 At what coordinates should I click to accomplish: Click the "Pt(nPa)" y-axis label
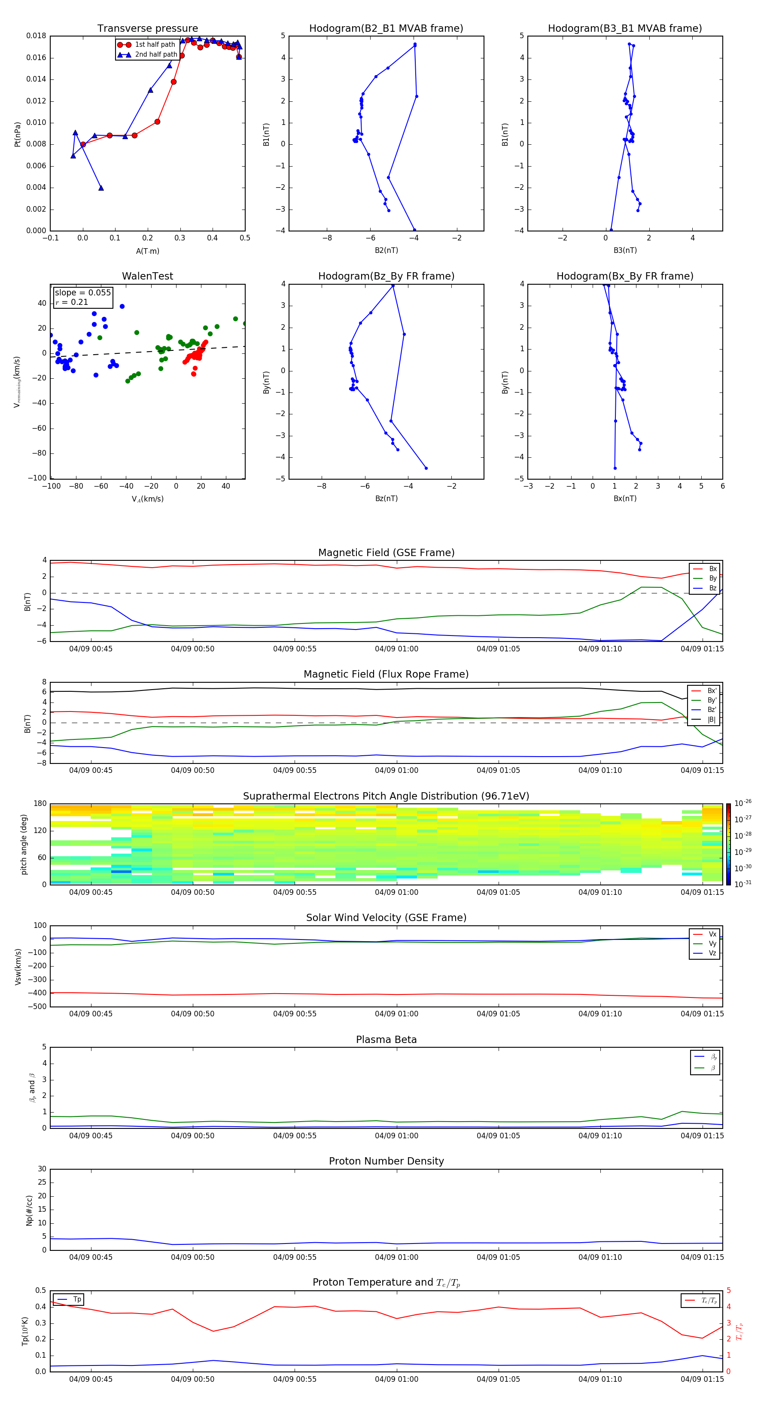[17, 134]
